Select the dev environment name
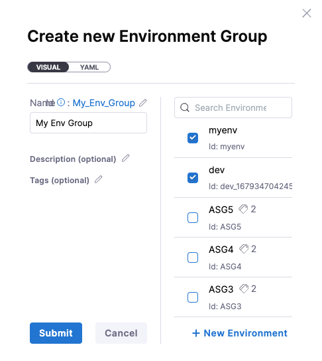Screen dimensions: 322x361 [217, 170]
